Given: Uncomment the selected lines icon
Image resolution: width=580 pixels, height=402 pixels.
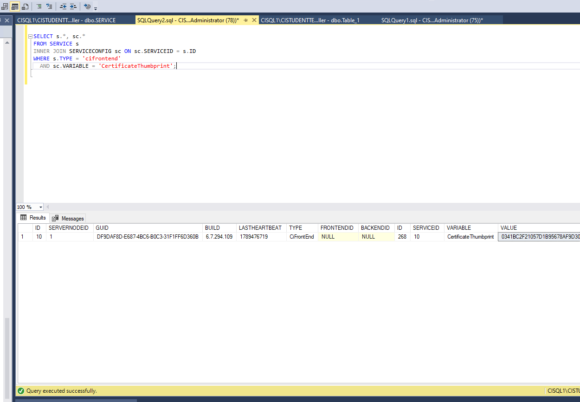Looking at the screenshot, I should click(49, 6).
